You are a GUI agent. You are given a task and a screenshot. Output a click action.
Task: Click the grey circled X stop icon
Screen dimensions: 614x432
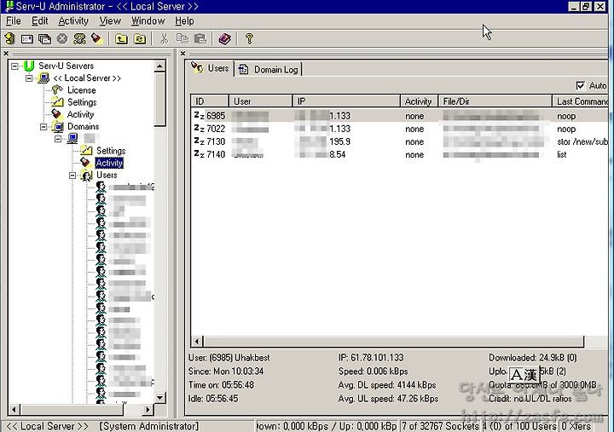point(62,38)
